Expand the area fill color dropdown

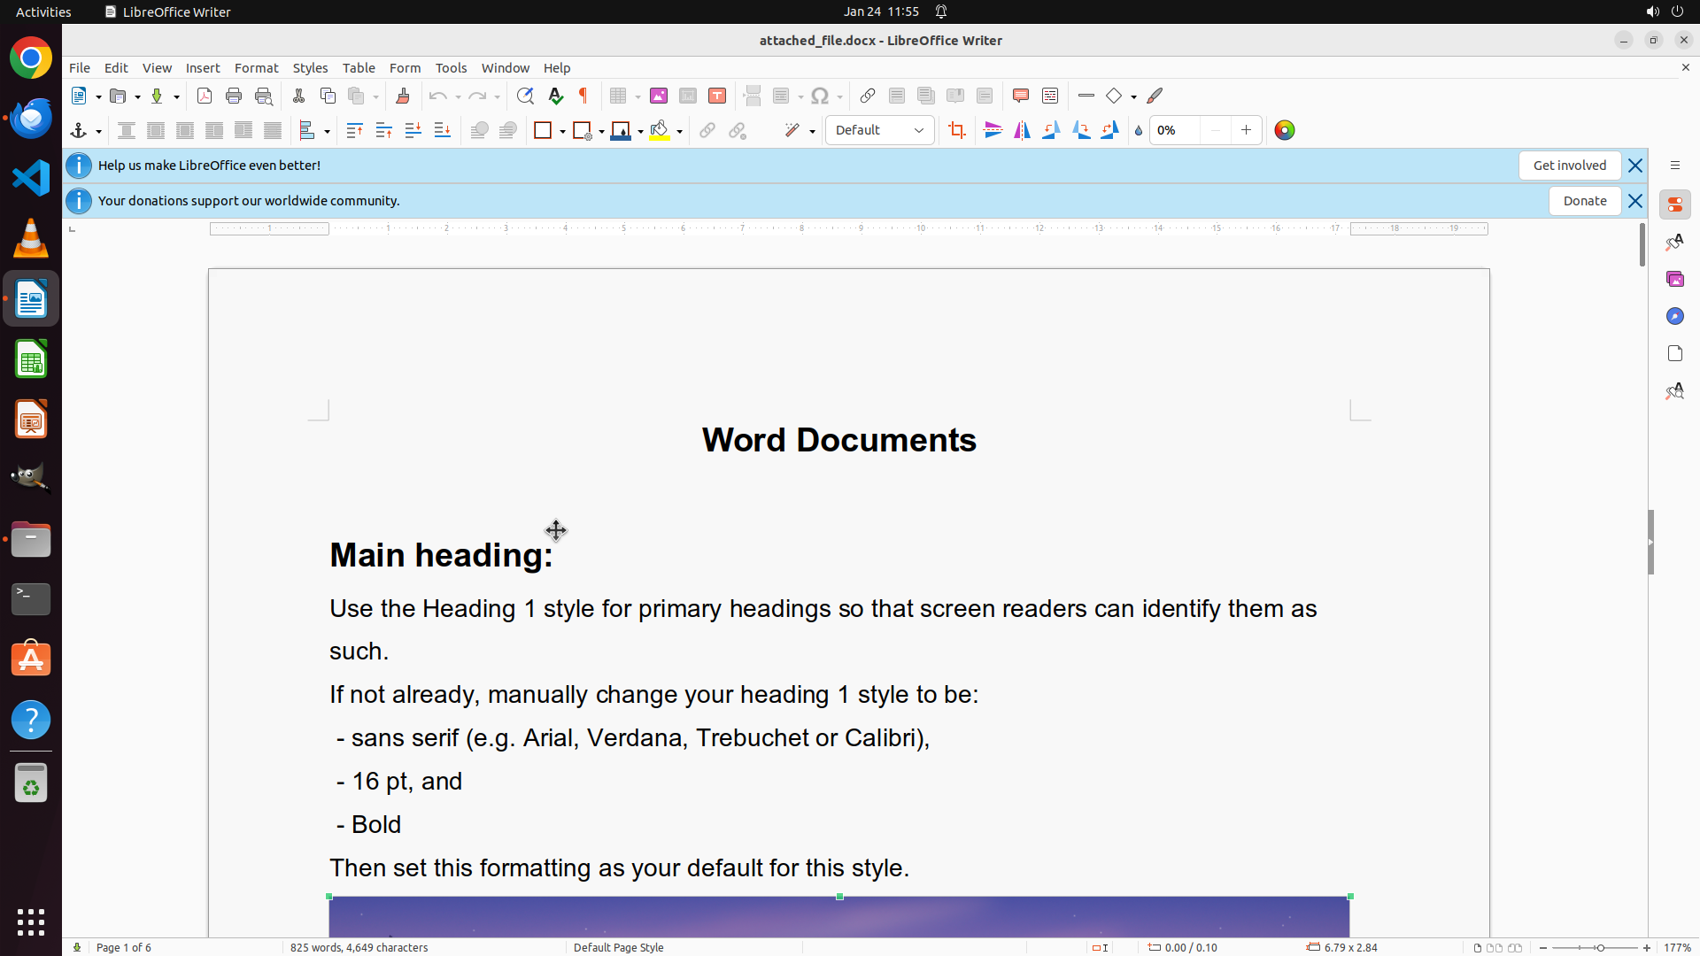tap(679, 131)
